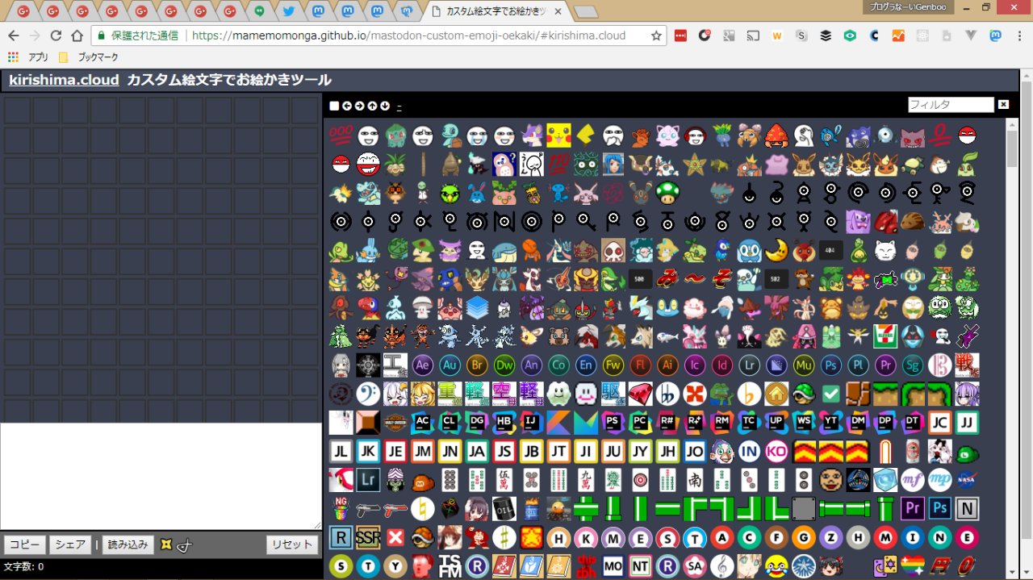Pick the pink Ditto blob emoji
The image size is (1033, 580).
click(x=776, y=164)
